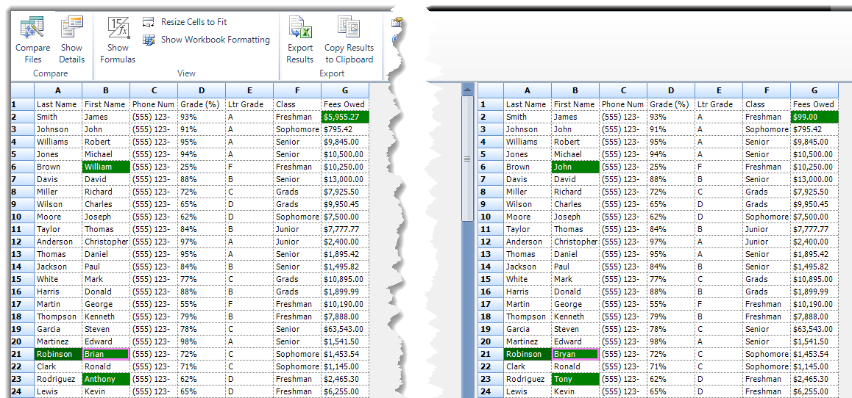Click Kenneth cell in left grid
This screenshot has height=398, width=852.
106,316
